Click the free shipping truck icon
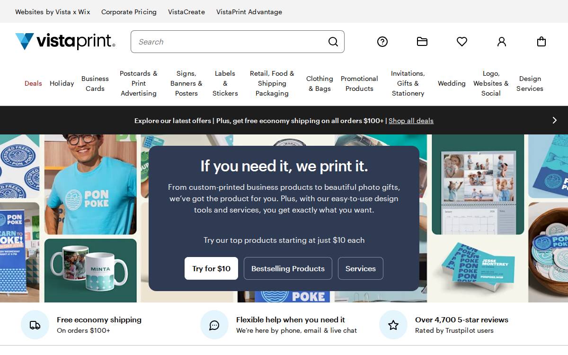Screen dimensions: 568x355 [35, 325]
